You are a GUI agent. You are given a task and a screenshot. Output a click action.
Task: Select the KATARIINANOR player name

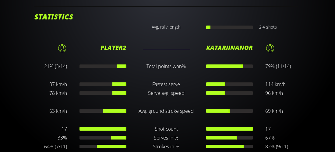(229, 48)
